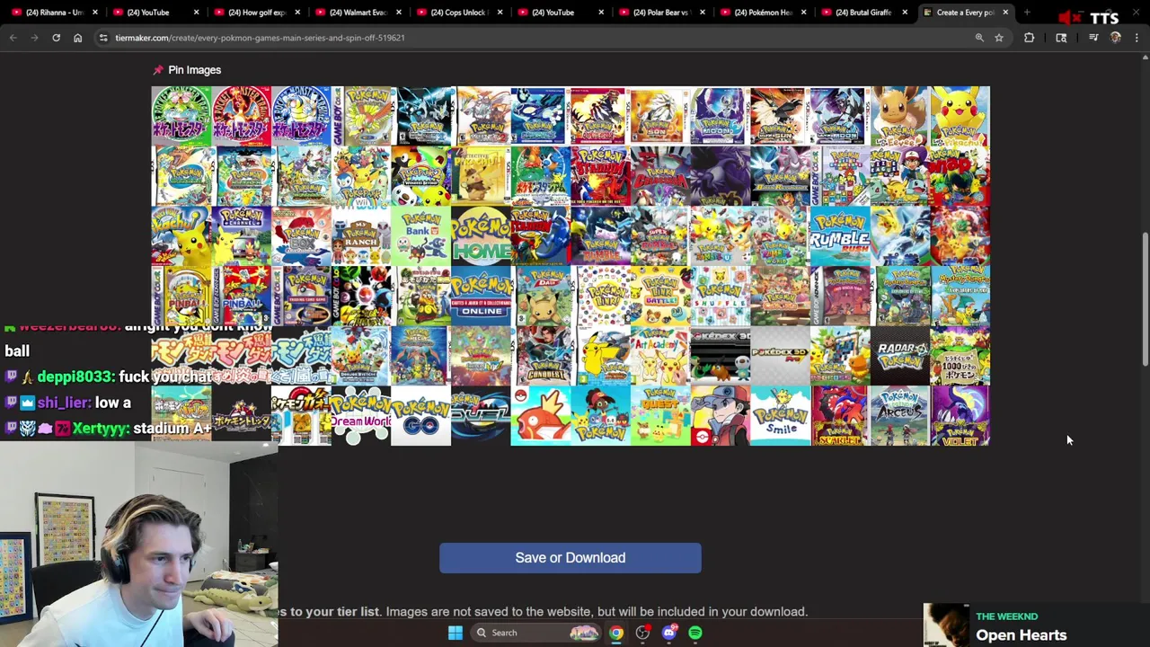Switch to the Pokémon He tab

point(763,13)
